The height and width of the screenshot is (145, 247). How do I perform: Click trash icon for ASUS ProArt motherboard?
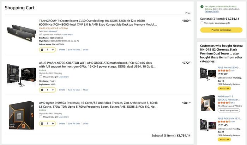pos(42,90)
